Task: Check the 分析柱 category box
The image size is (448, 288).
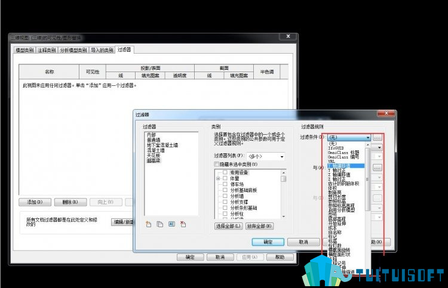Action: pyautogui.click(x=225, y=213)
